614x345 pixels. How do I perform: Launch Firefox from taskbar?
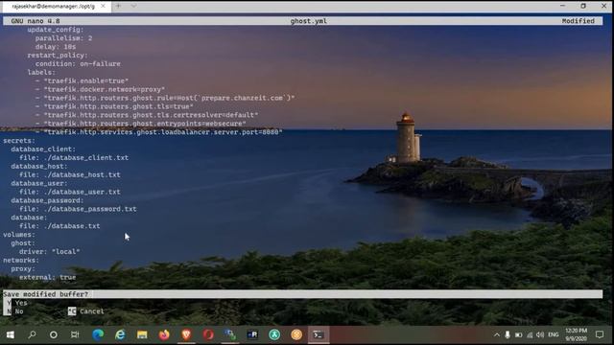[x=164, y=334]
